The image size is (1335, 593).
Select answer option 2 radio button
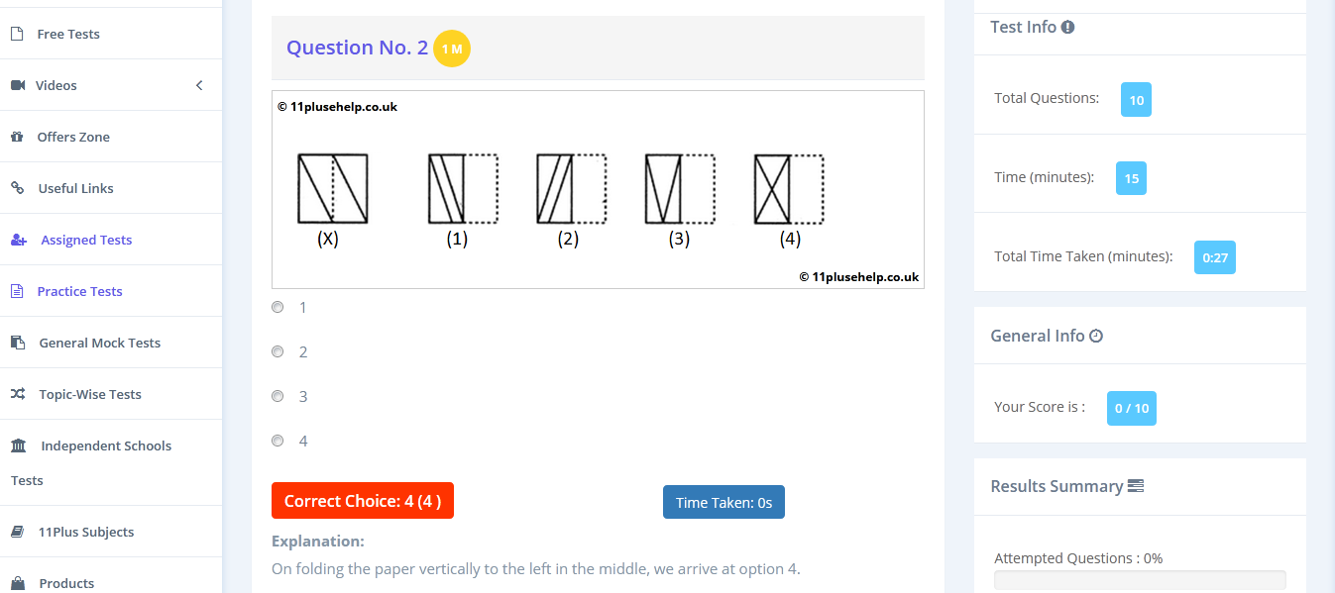point(278,351)
